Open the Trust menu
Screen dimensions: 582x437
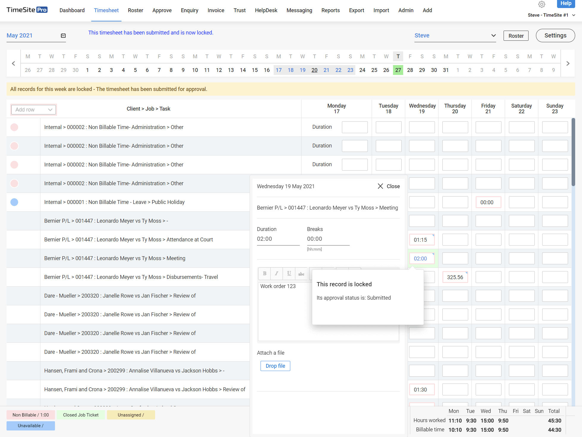(239, 10)
